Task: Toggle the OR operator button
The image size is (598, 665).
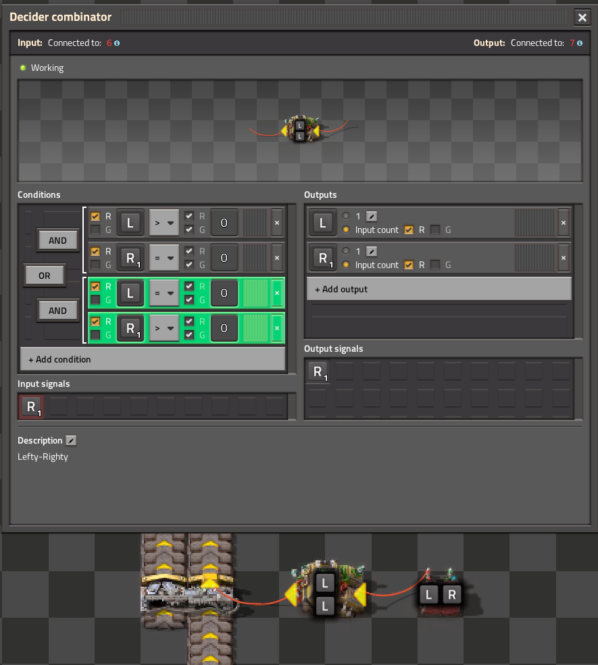Action: [45, 275]
